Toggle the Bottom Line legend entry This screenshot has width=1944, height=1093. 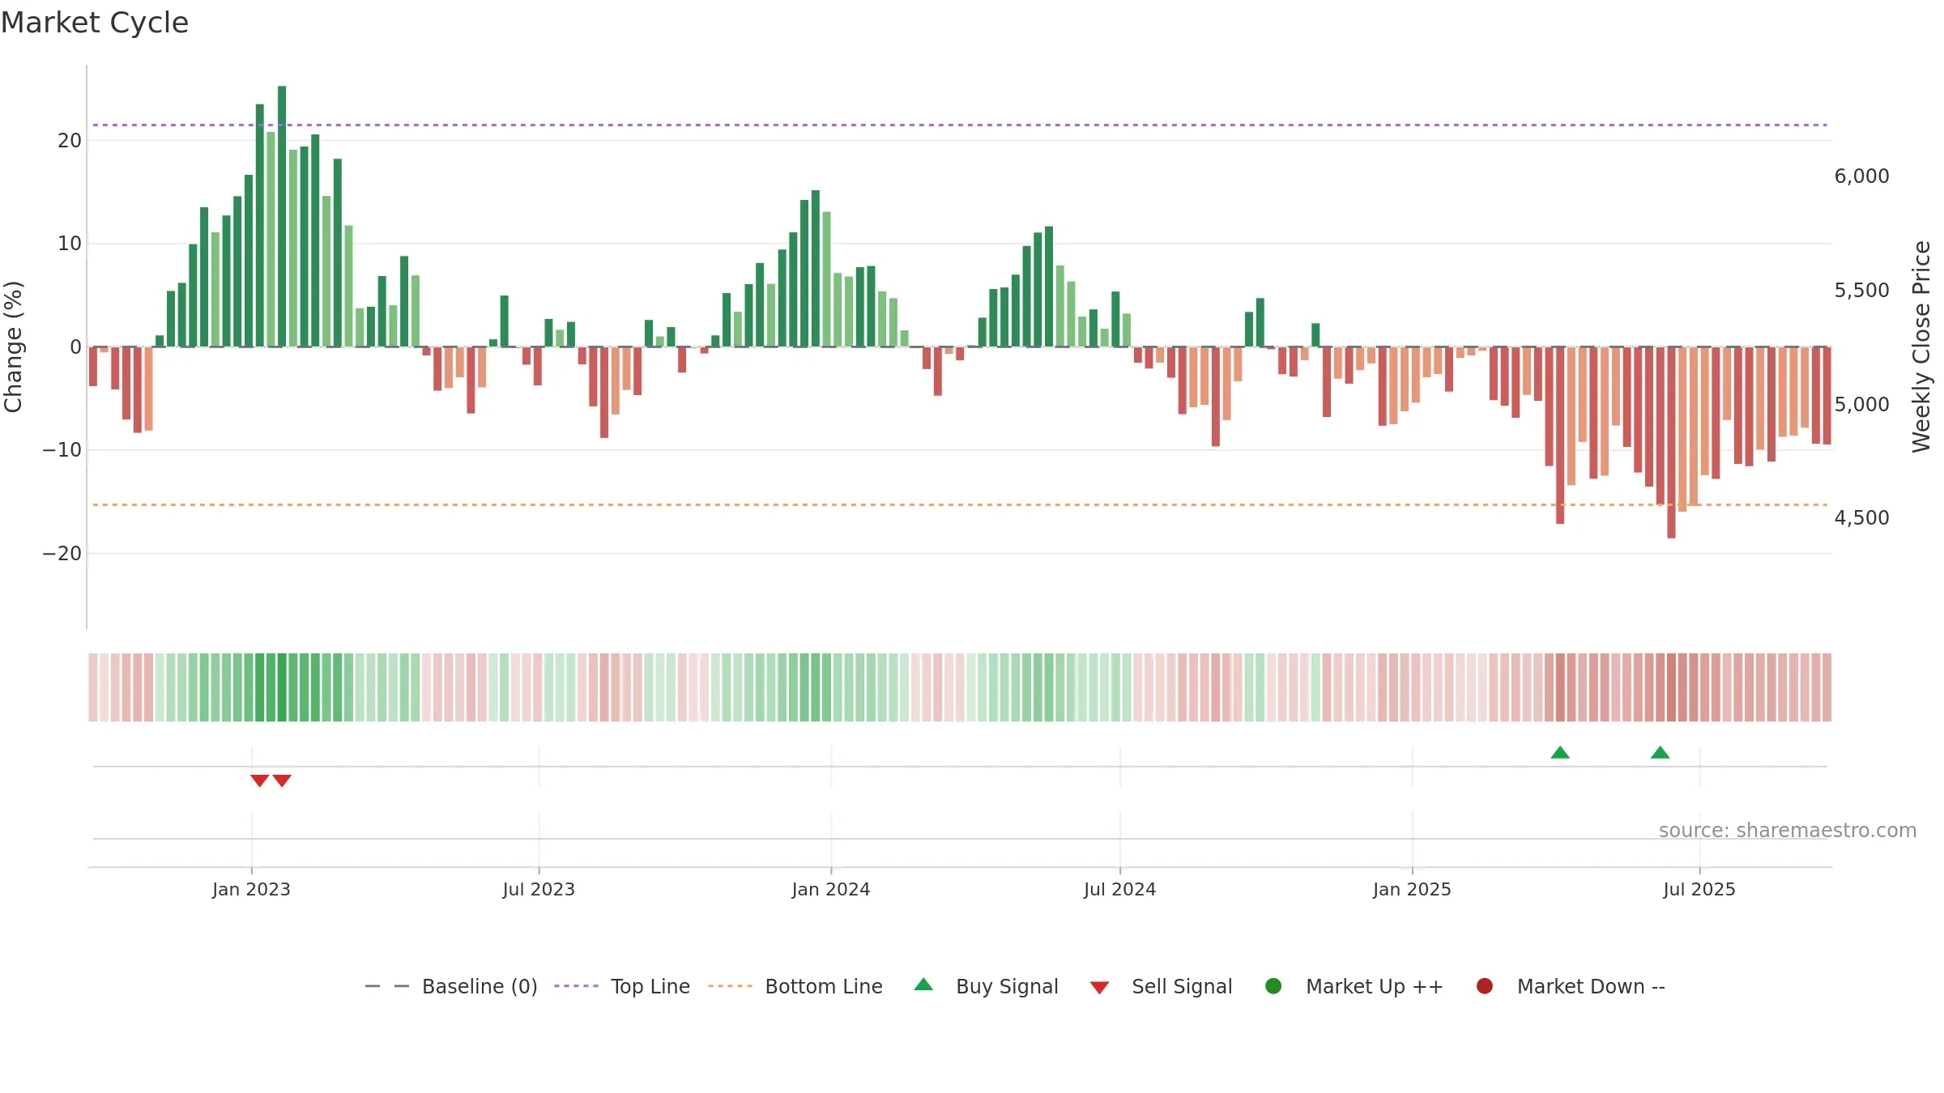tap(795, 986)
